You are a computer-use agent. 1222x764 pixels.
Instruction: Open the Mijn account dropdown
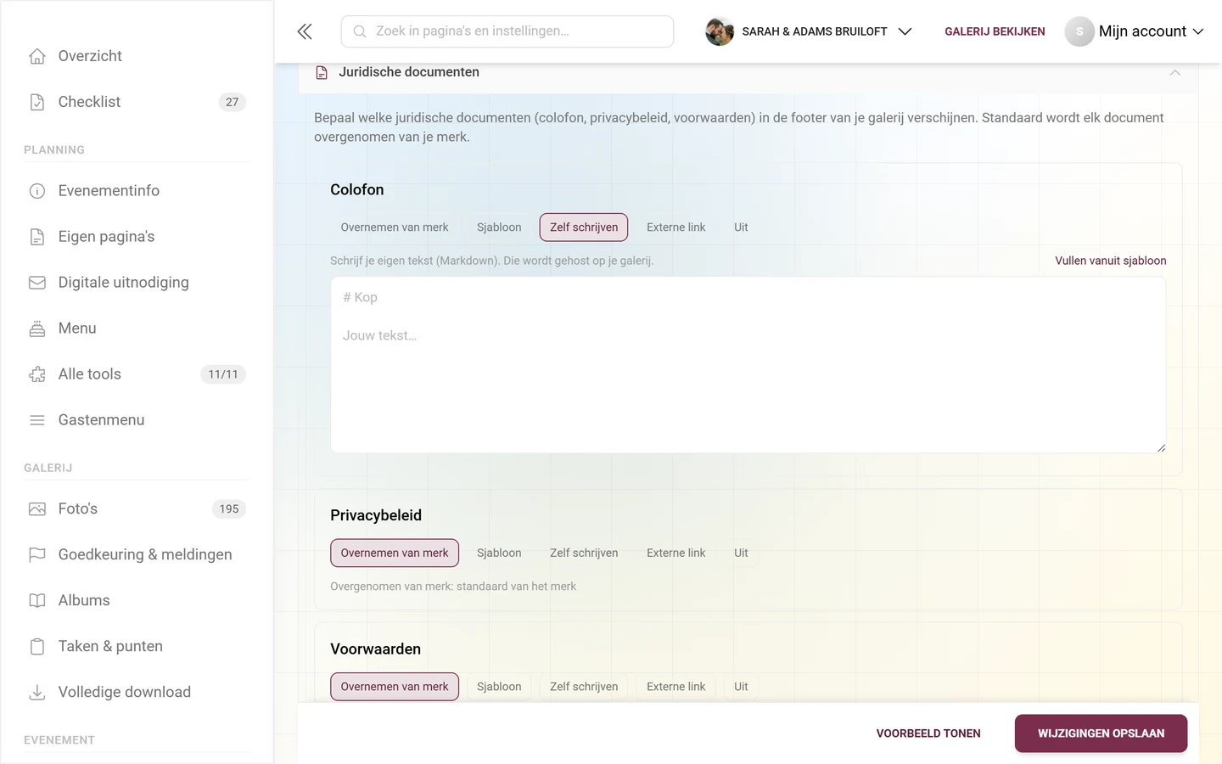1135,31
